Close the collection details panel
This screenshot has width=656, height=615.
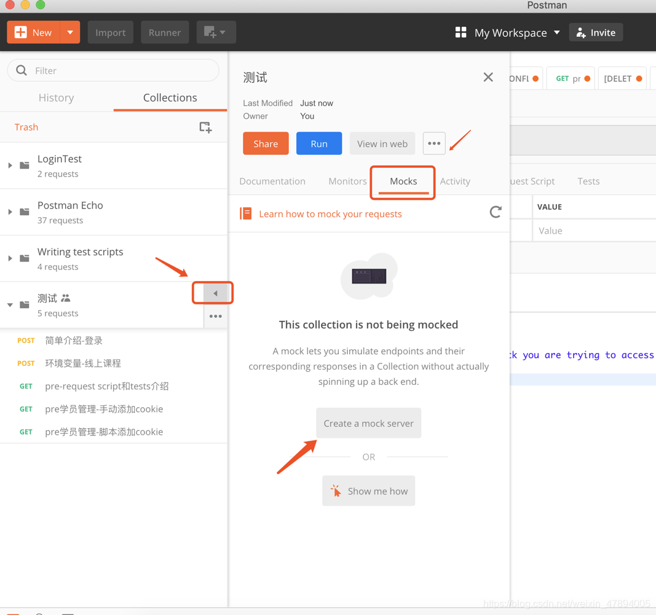(488, 77)
